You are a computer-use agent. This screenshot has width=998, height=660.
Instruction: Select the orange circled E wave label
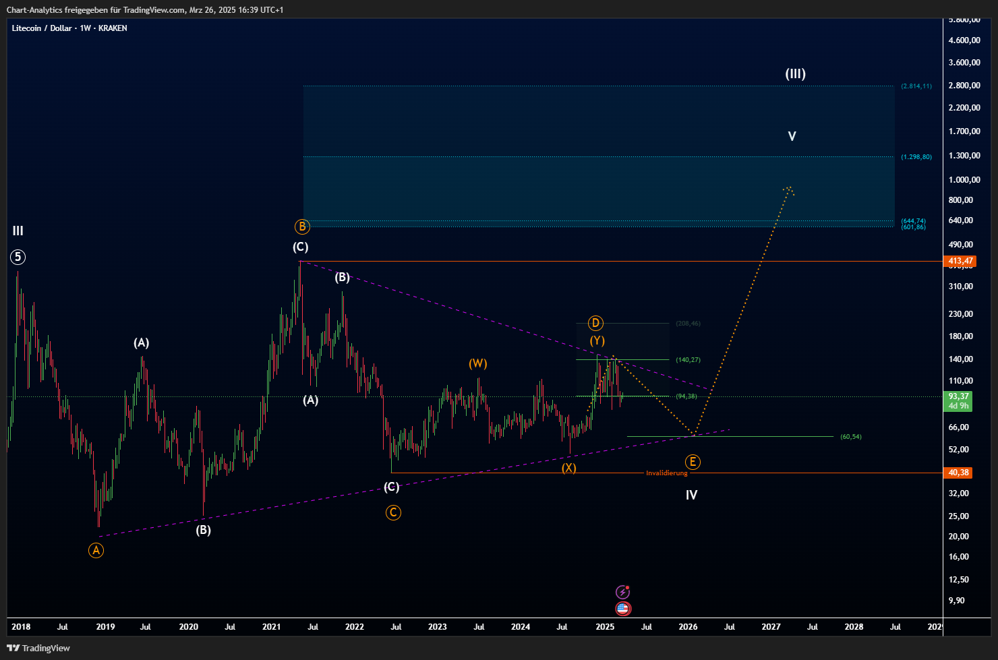(693, 462)
